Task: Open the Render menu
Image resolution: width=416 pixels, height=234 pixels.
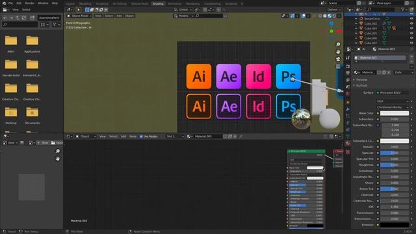Action: pos(30,3)
